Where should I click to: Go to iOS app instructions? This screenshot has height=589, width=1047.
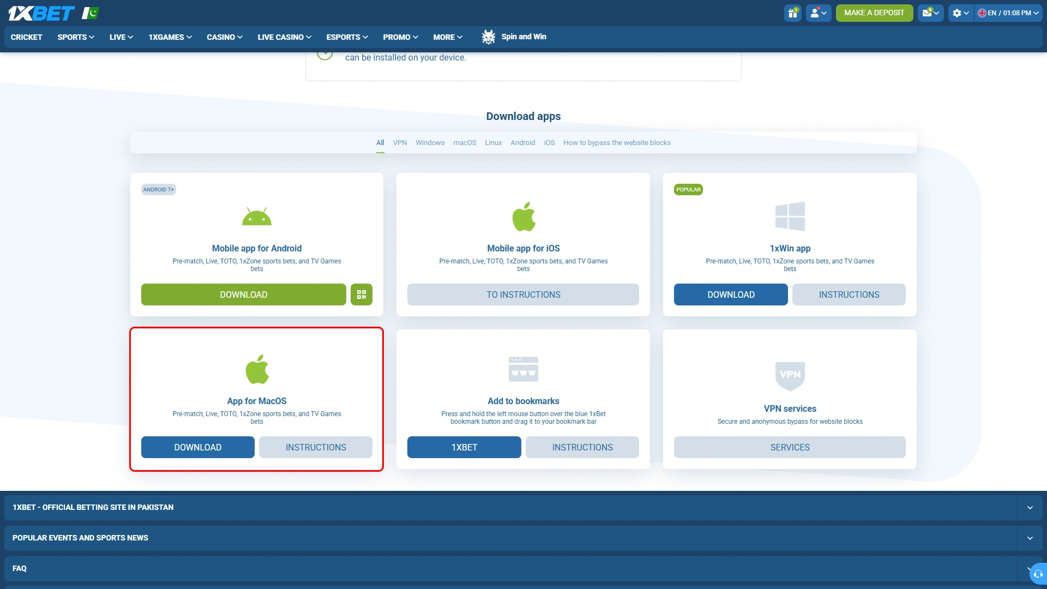click(x=523, y=294)
